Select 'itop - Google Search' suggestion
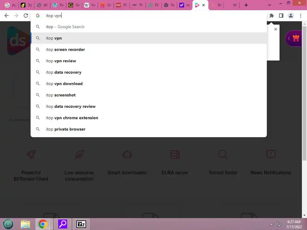 [149, 27]
